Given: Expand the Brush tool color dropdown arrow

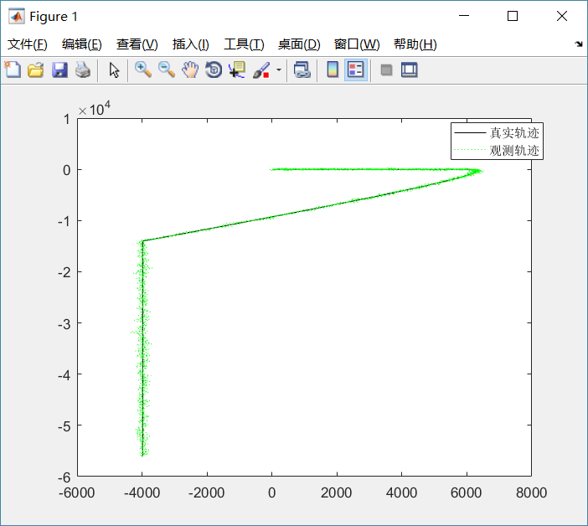Looking at the screenshot, I should 278,70.
